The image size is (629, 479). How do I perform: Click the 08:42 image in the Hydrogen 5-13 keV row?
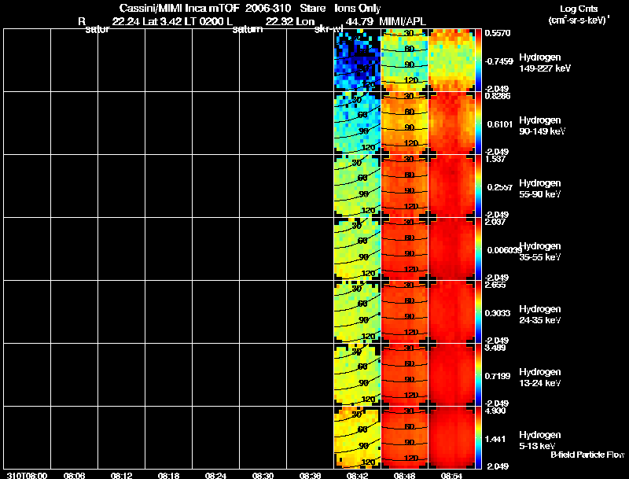tap(357, 437)
